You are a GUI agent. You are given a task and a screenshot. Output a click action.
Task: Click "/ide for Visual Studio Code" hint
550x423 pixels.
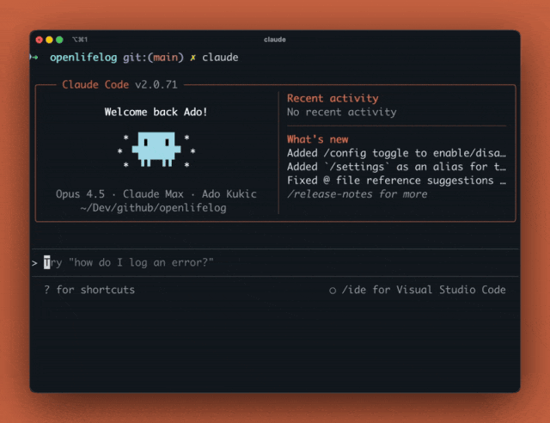(x=424, y=290)
